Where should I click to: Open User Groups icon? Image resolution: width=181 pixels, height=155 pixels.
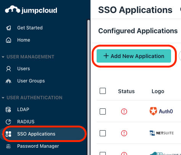coord(8,81)
